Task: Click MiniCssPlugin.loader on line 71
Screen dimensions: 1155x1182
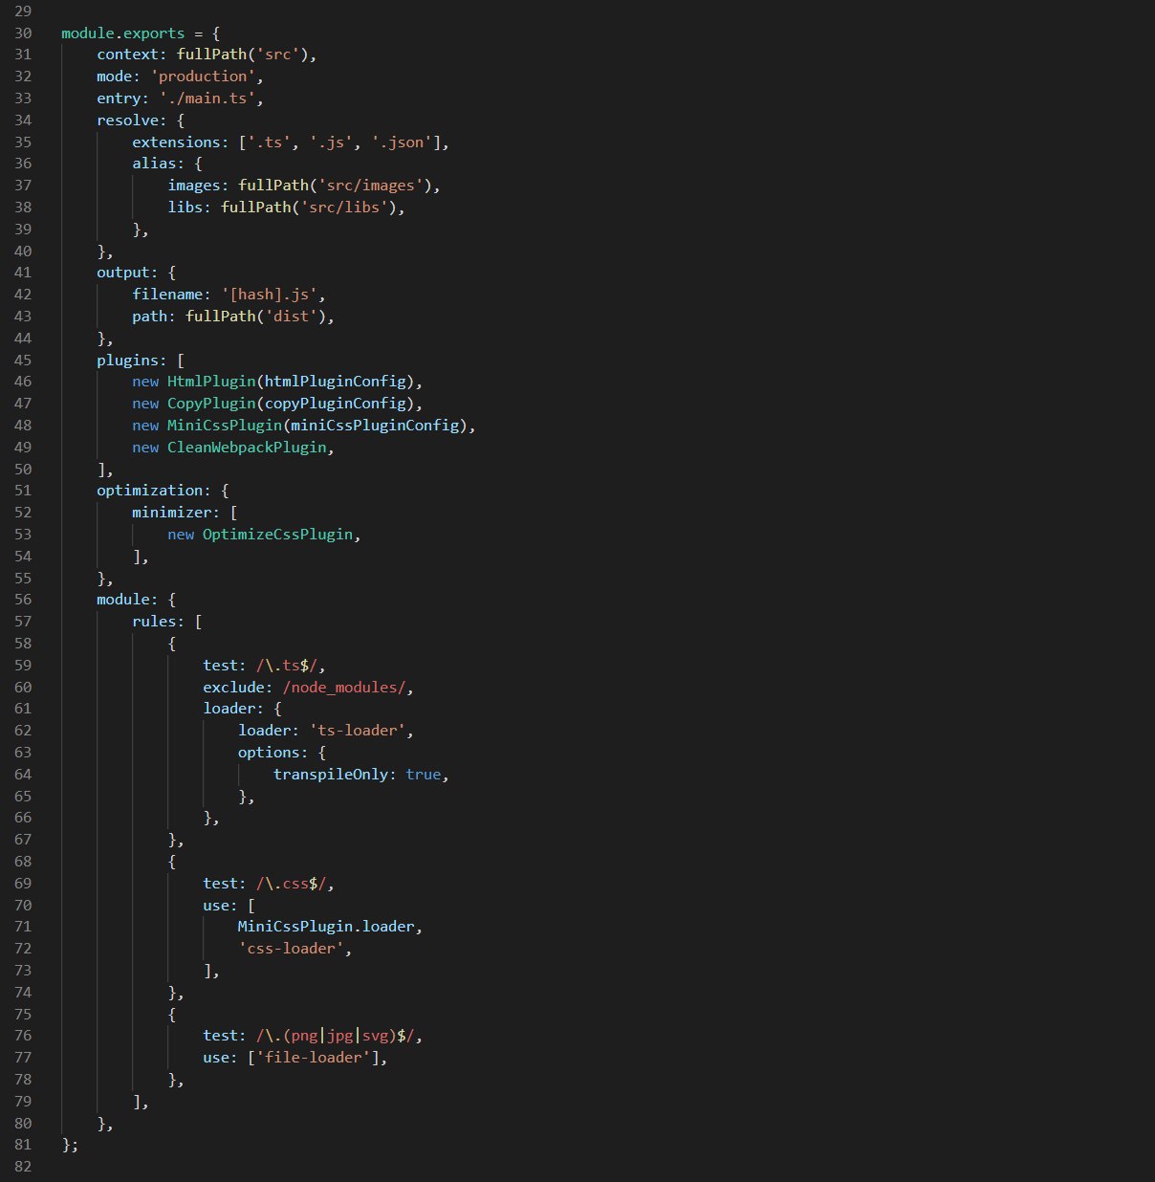Action: 326,927
